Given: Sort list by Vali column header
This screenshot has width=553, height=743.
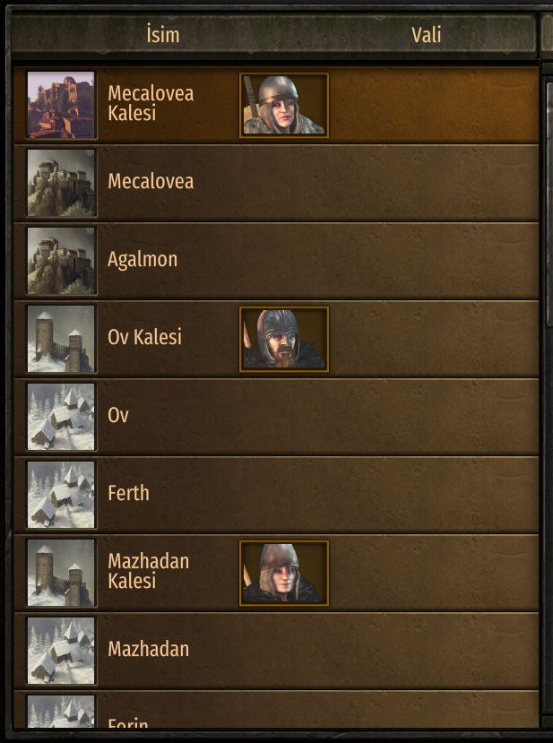Looking at the screenshot, I should [x=426, y=35].
